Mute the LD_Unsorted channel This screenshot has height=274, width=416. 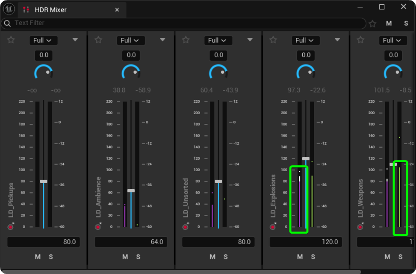click(212, 257)
